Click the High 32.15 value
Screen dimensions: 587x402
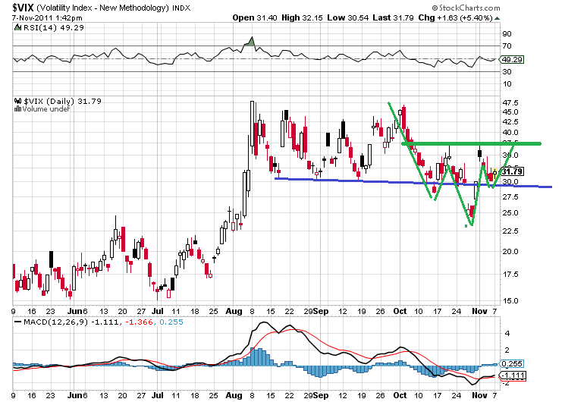[302, 17]
